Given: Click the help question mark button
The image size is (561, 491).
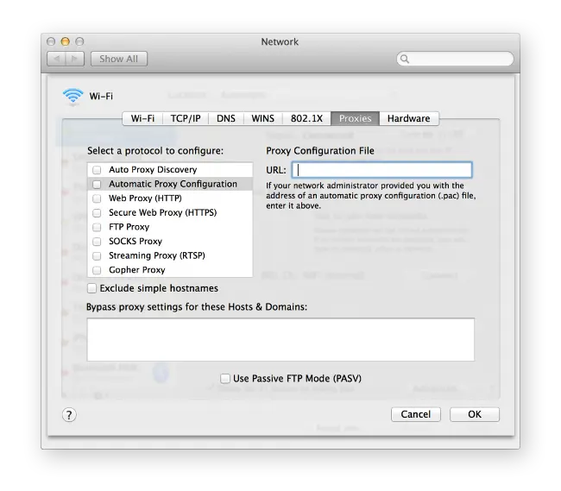Looking at the screenshot, I should [x=69, y=414].
